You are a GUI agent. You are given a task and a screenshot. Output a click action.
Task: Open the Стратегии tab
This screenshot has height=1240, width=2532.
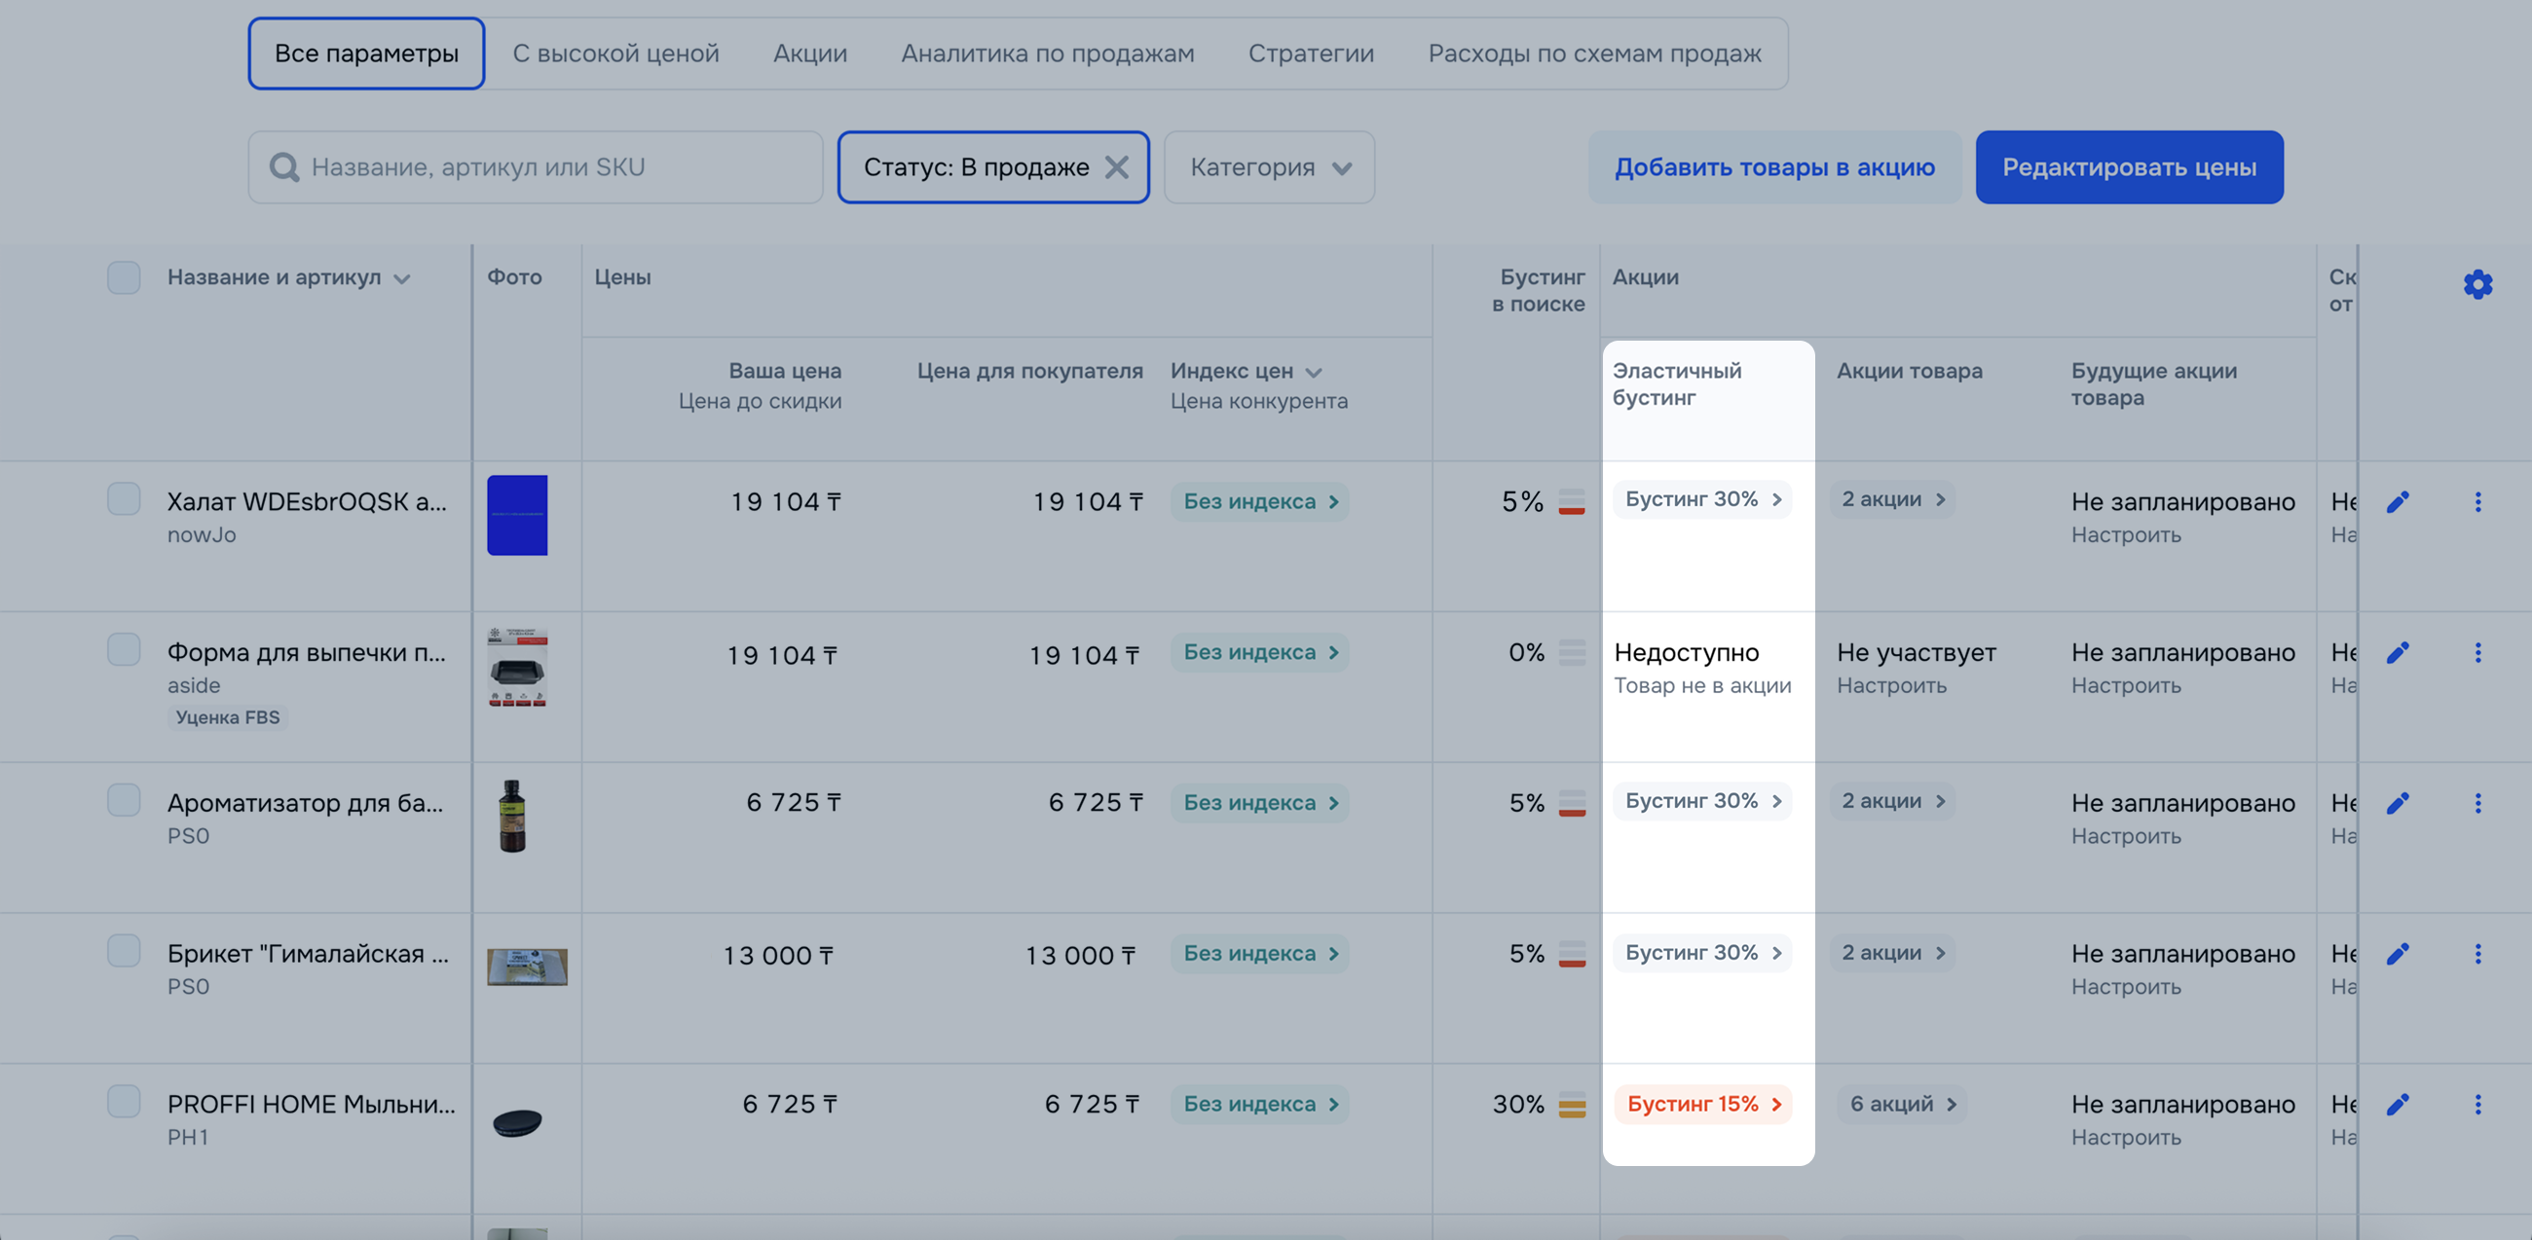click(x=1310, y=54)
